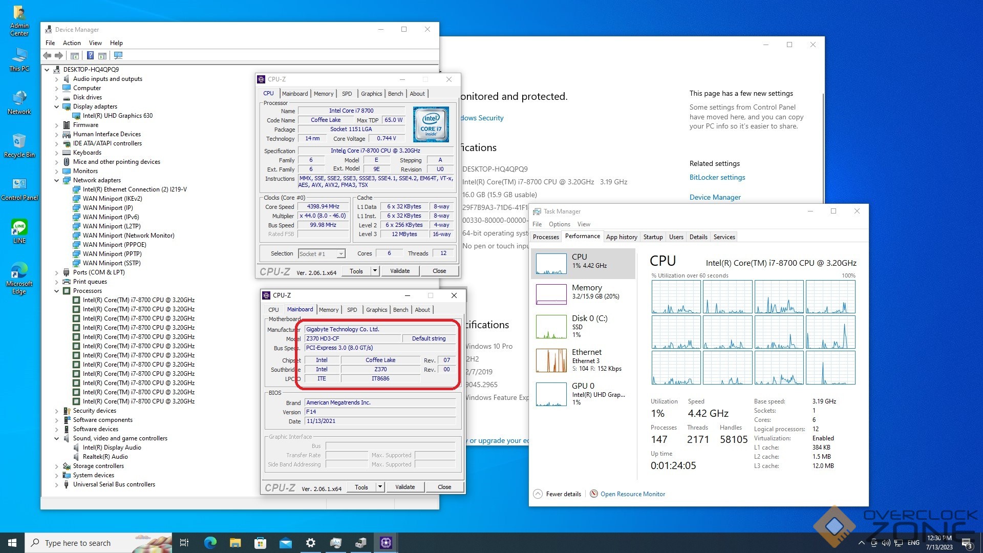Select Memory graph thumbnail in Task Manager
This screenshot has width=983, height=553.
tap(551, 294)
